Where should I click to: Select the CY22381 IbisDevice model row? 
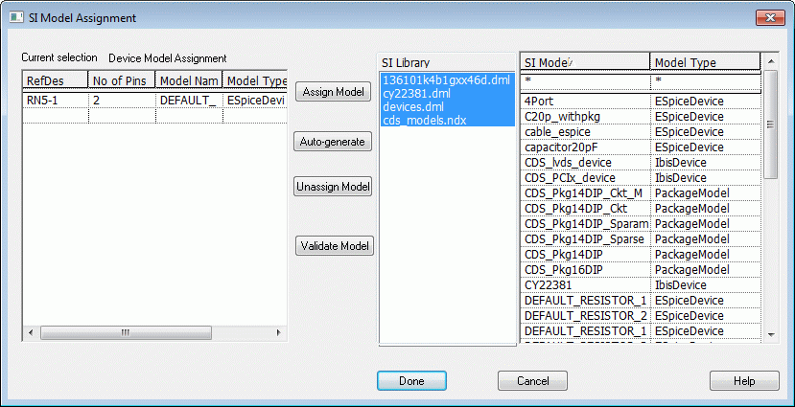pos(584,284)
